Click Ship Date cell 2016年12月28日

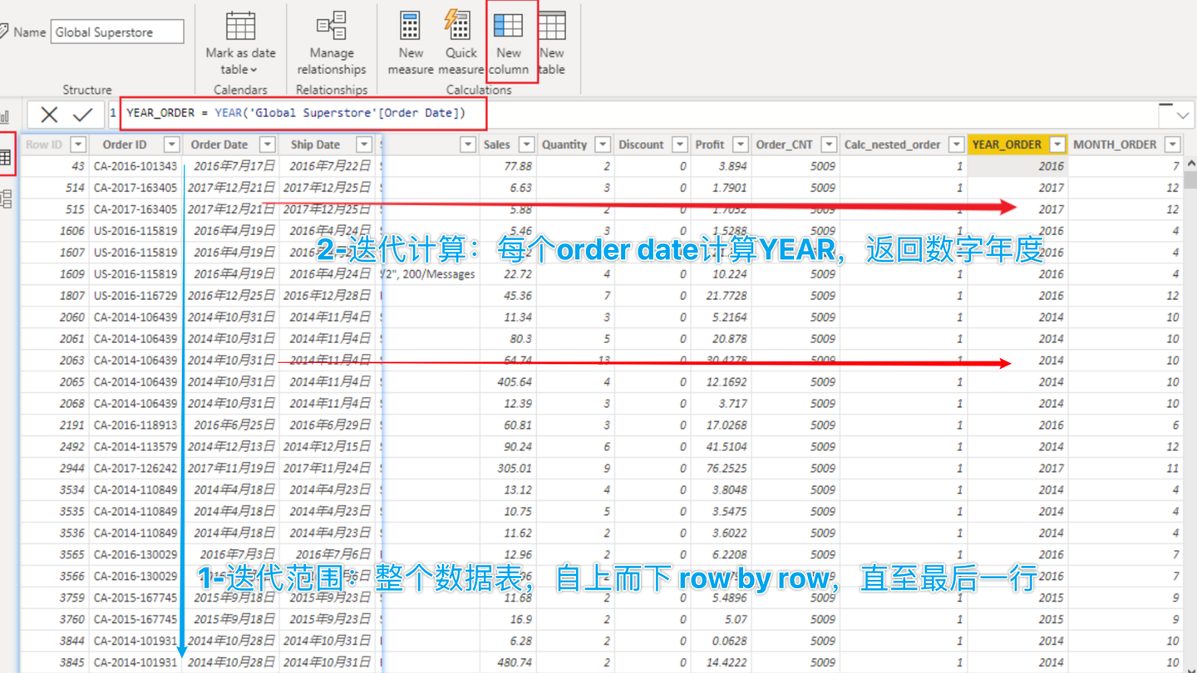click(327, 296)
